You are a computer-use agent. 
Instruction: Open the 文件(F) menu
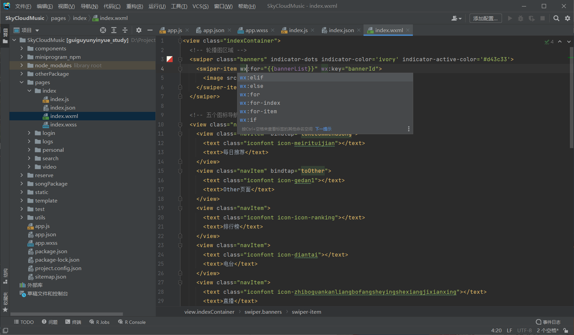(23, 6)
